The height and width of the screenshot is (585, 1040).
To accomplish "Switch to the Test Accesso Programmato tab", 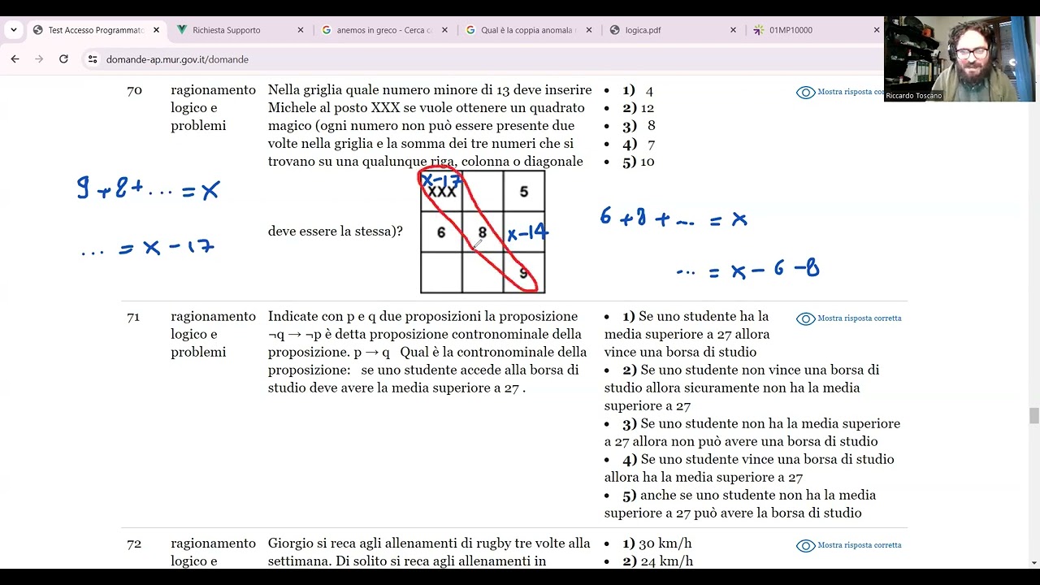I will [x=96, y=30].
